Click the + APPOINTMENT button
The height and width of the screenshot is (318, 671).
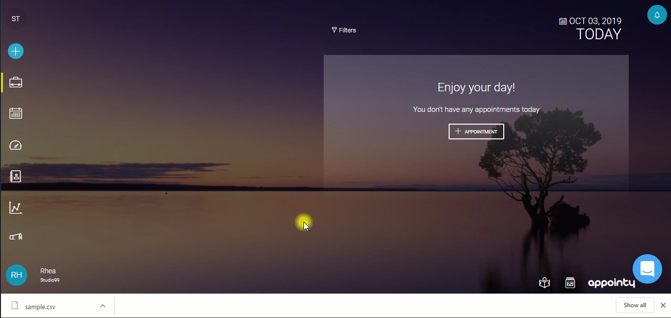click(x=476, y=132)
